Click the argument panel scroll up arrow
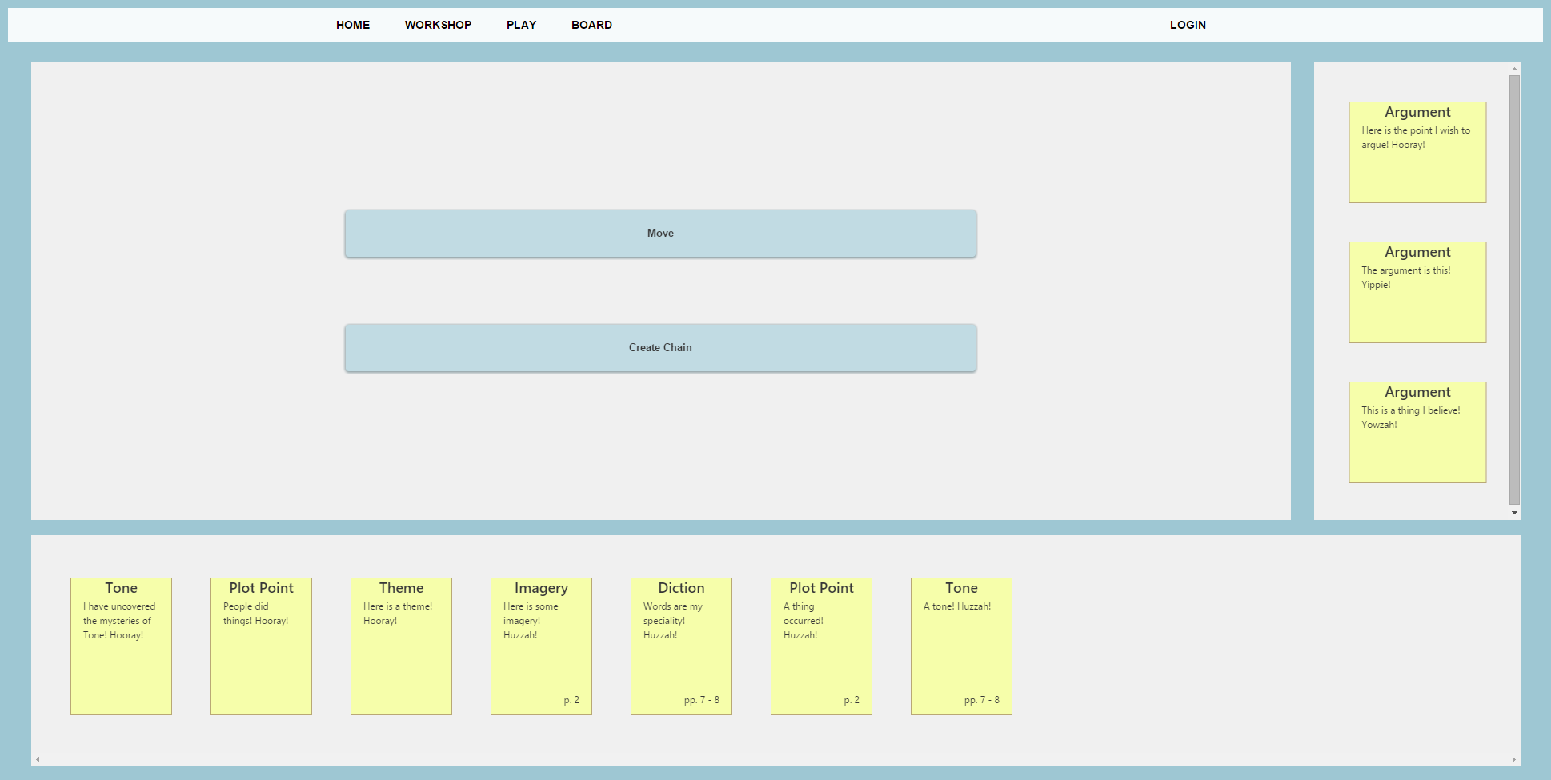This screenshot has height=780, width=1551. [x=1514, y=69]
